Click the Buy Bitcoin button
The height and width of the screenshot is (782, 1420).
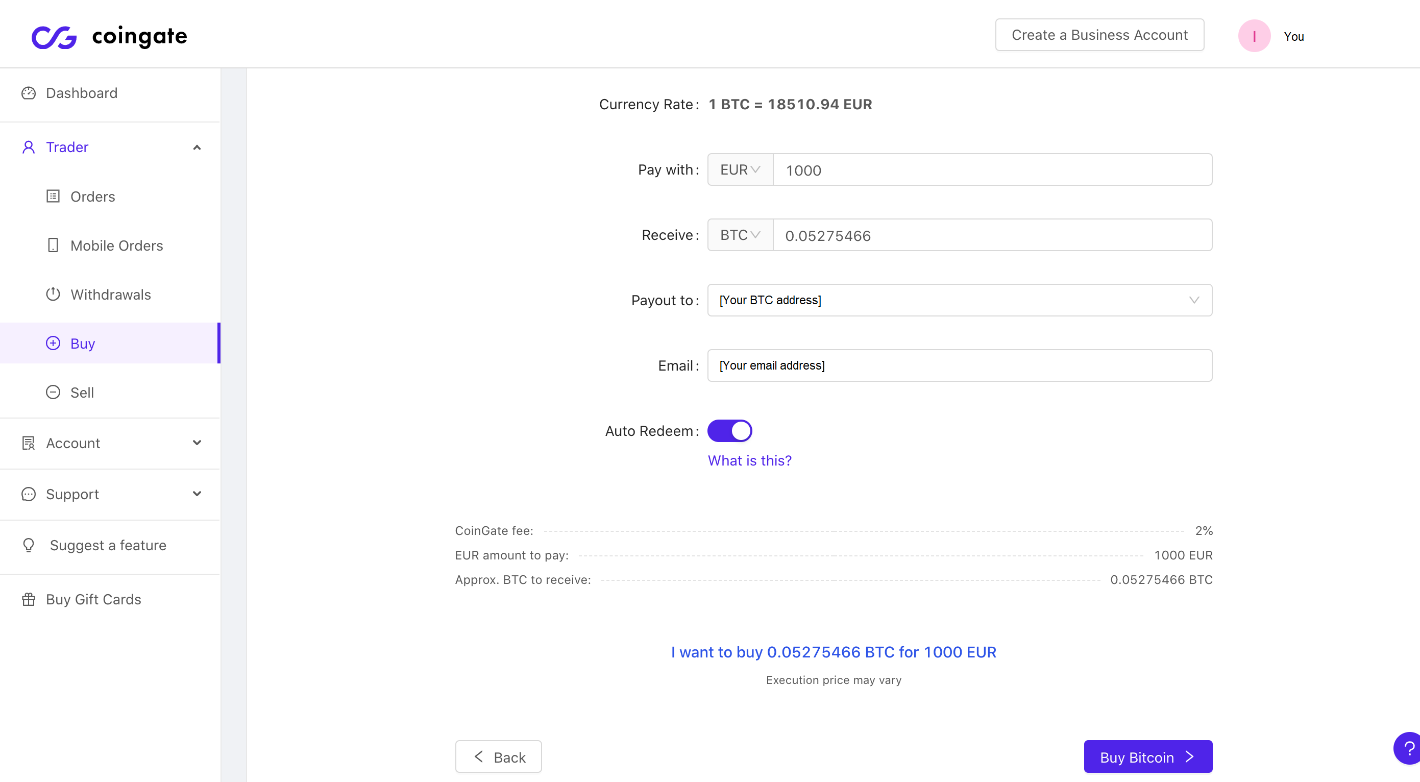click(1147, 756)
